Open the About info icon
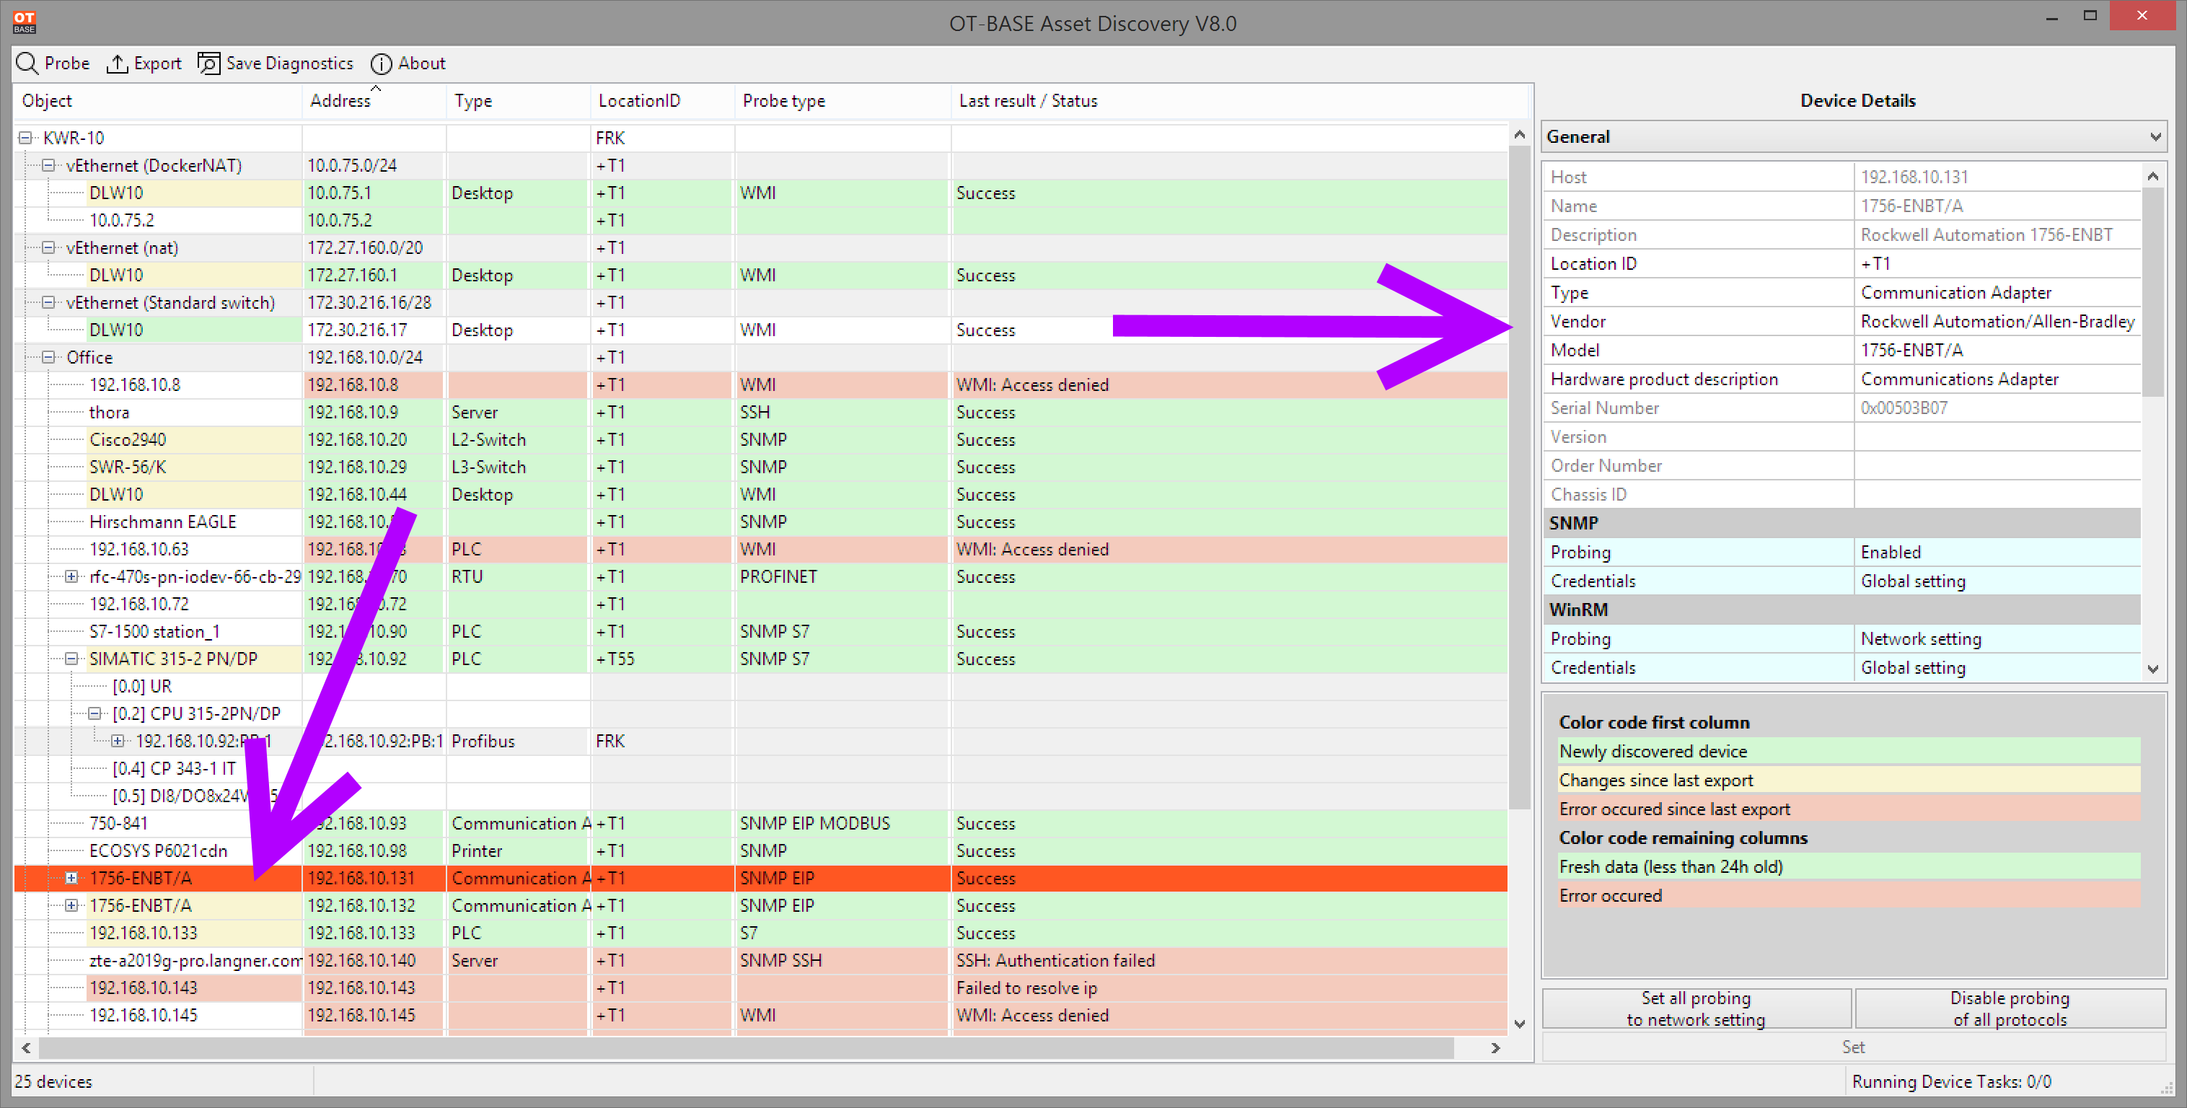Screen dimensions: 2187x1108 point(381,63)
